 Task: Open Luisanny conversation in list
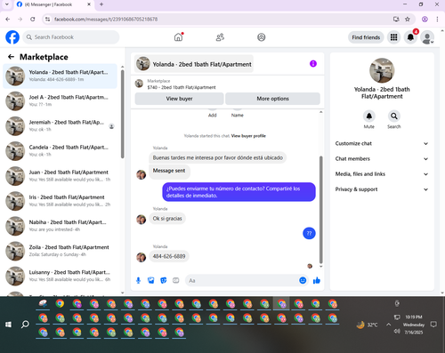point(61,276)
